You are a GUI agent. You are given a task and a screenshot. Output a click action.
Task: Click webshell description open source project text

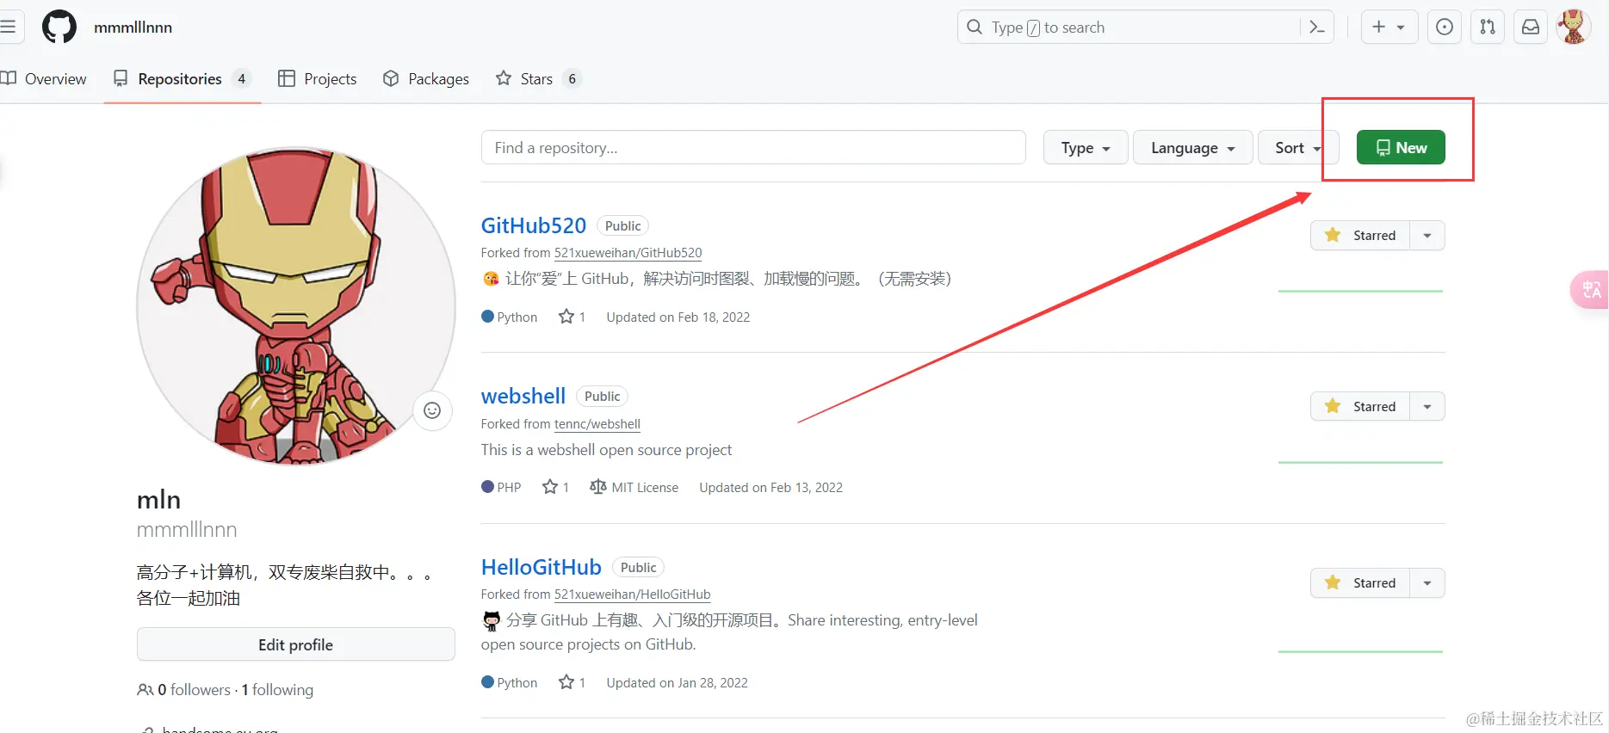coord(607,450)
